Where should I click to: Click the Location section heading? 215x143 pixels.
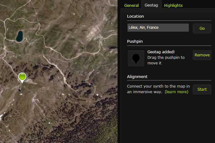(x=135, y=16)
